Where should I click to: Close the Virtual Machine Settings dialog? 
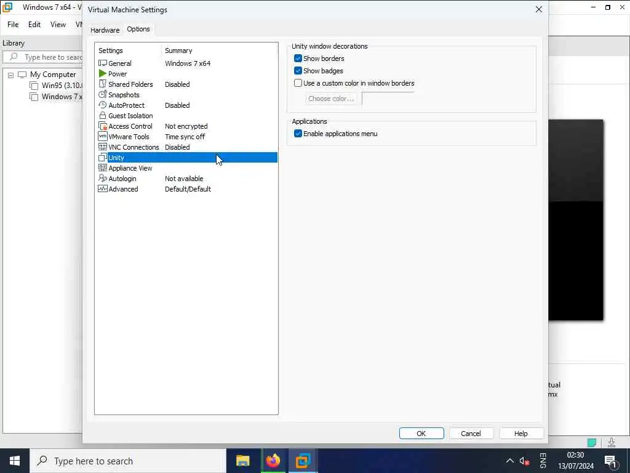pos(539,9)
